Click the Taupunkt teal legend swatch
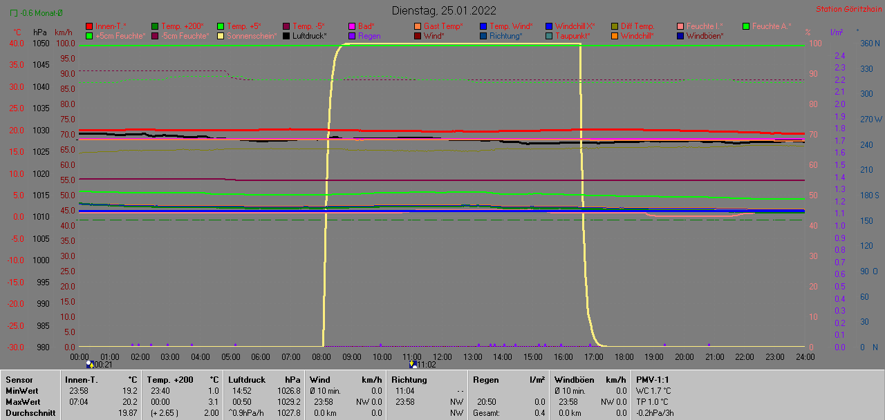885x420 pixels. pyautogui.click(x=549, y=36)
